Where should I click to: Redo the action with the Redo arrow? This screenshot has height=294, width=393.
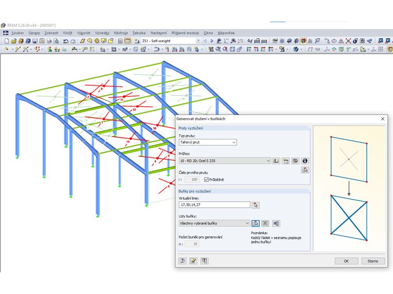(73, 41)
